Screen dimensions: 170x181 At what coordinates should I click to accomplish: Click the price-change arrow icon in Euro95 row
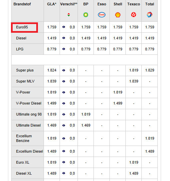pos(64,27)
